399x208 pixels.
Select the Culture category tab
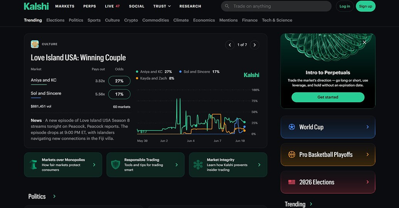pyautogui.click(x=112, y=20)
